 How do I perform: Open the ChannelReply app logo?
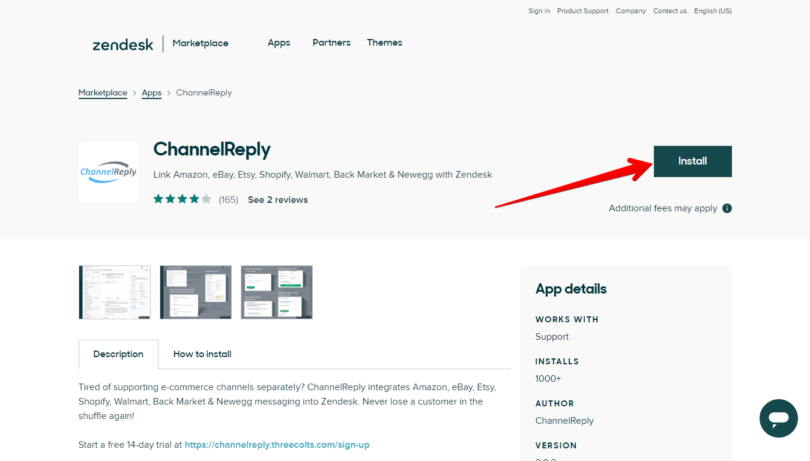pos(109,172)
